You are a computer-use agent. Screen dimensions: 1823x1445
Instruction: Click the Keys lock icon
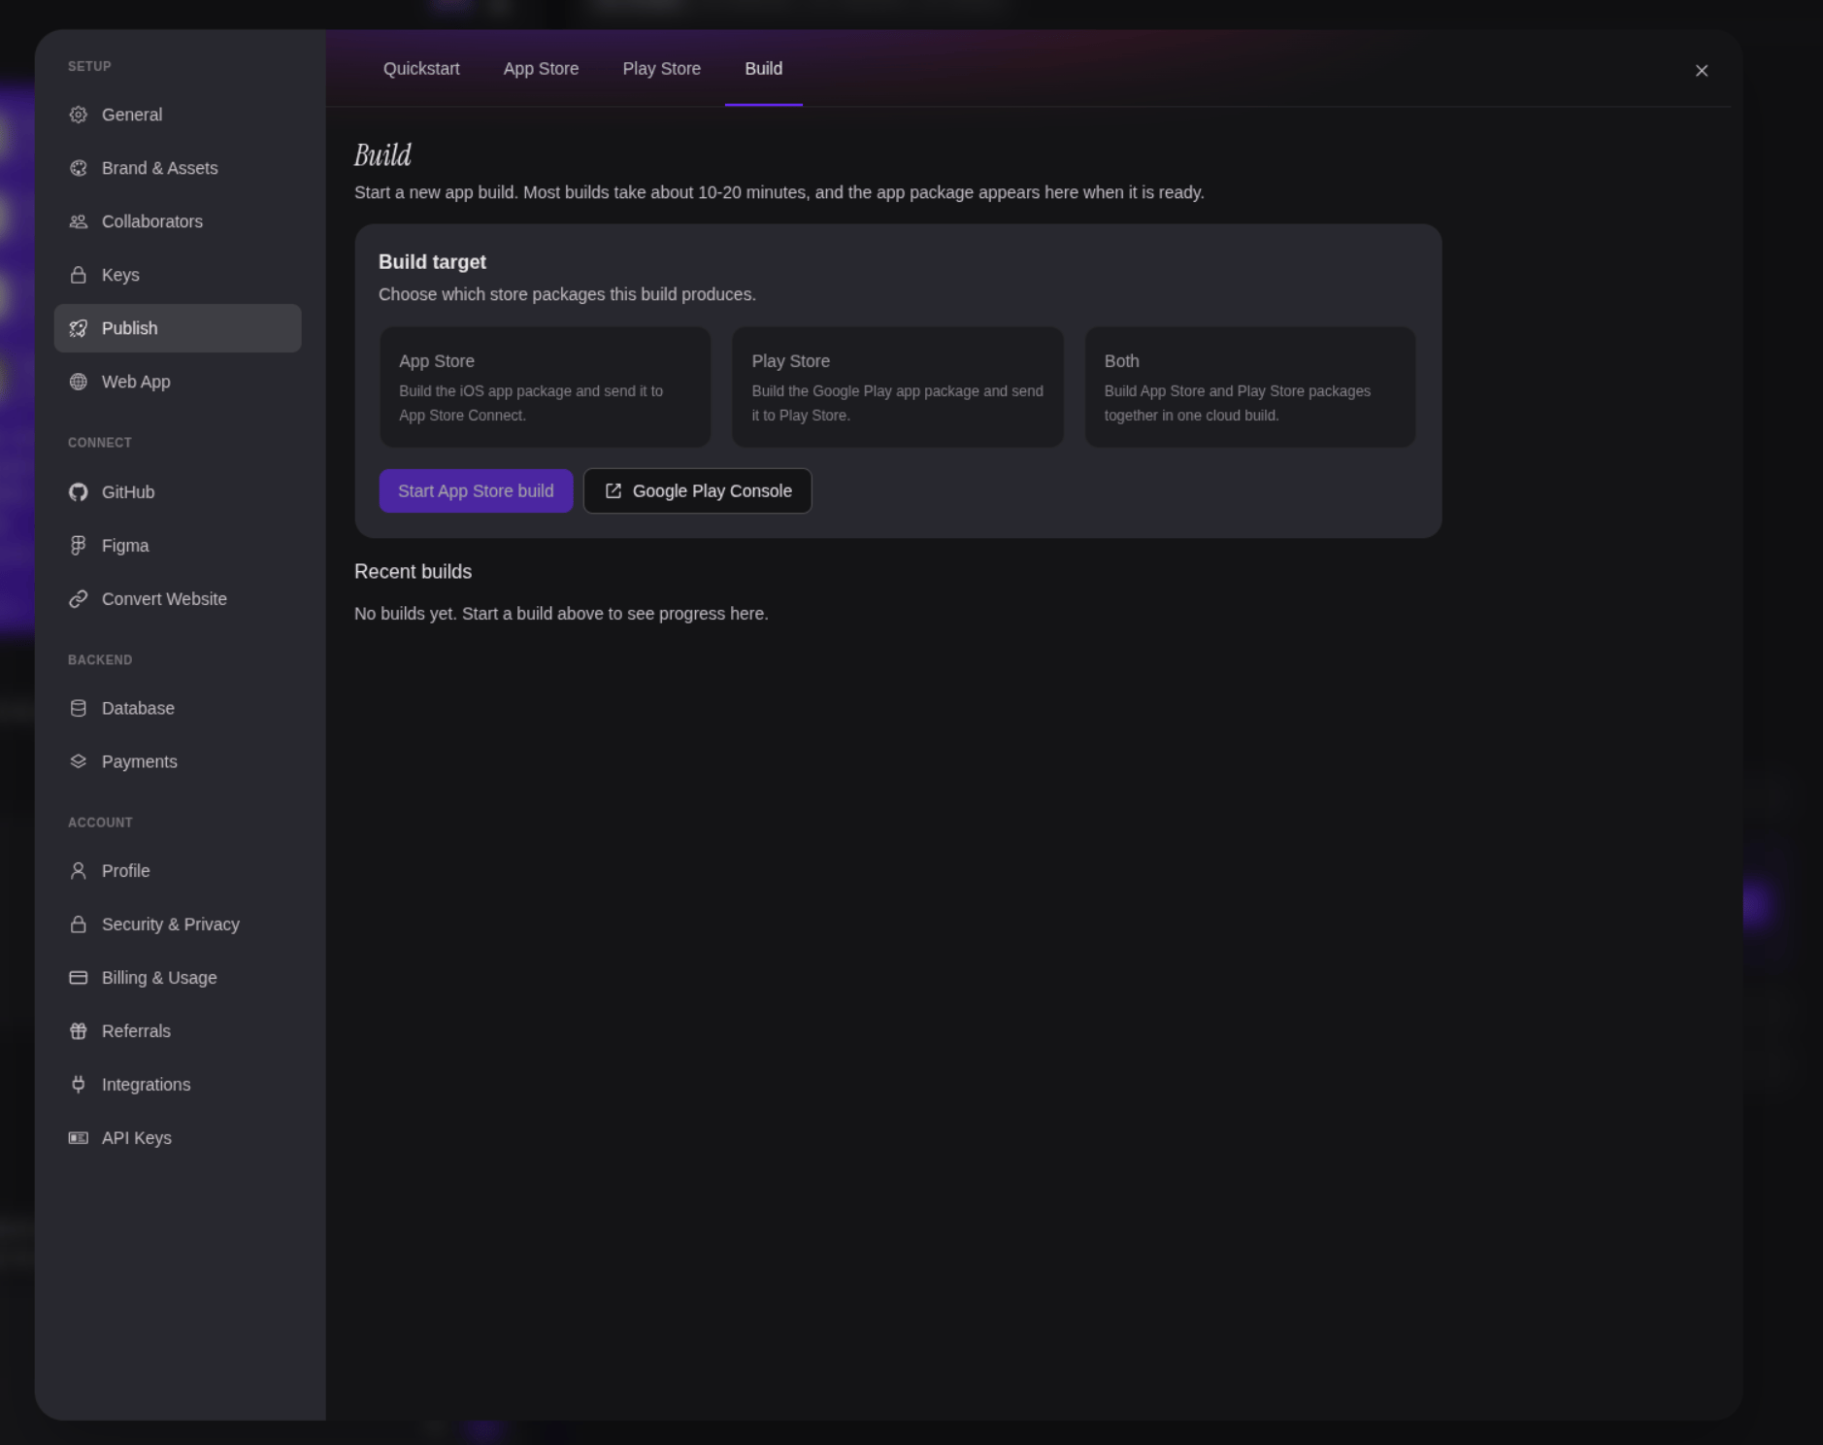79,275
